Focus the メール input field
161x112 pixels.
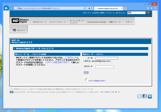point(107,58)
